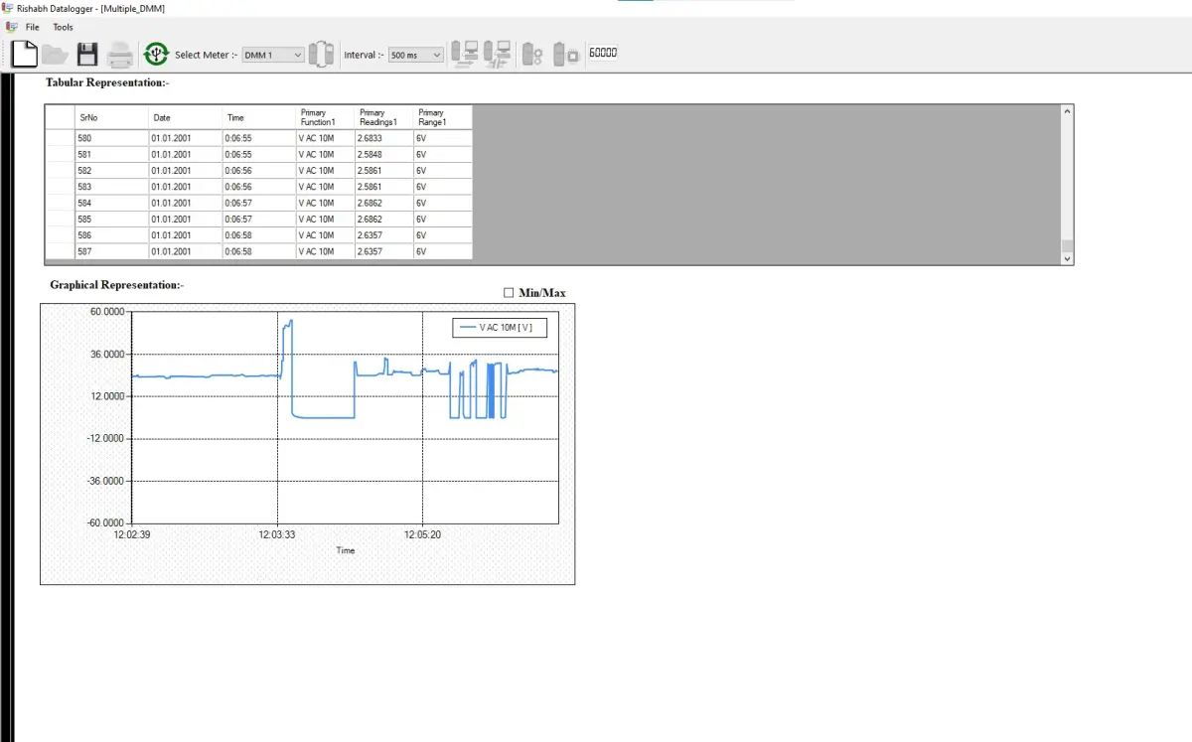Click the Open folder icon
1192x742 pixels.
pos(56,54)
